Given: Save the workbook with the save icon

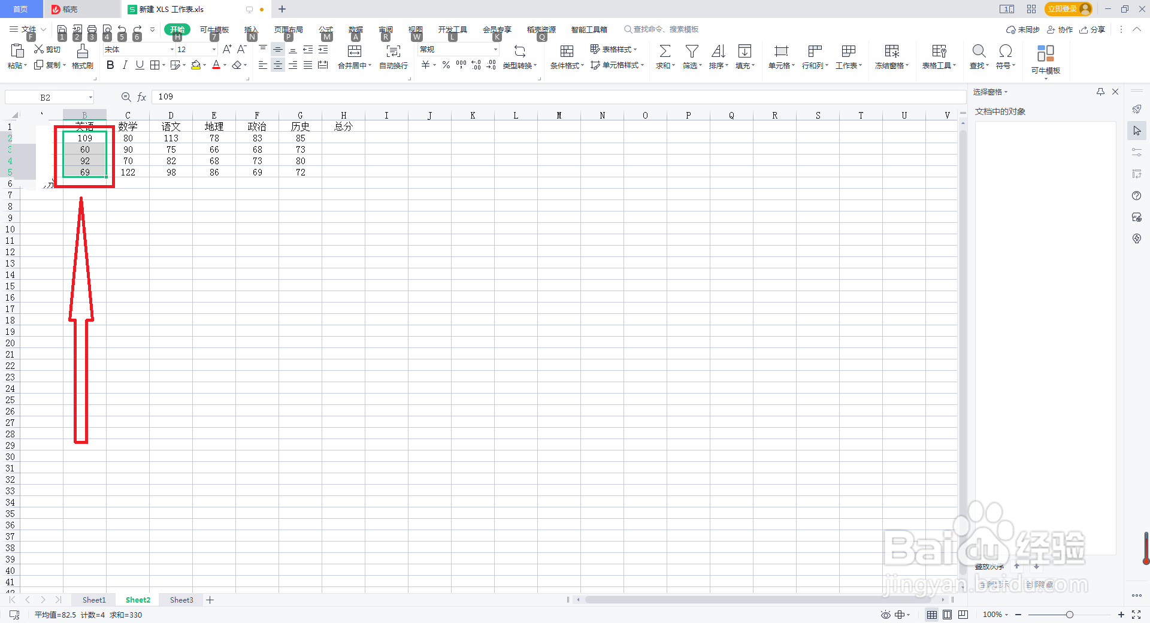Looking at the screenshot, I should [62, 29].
